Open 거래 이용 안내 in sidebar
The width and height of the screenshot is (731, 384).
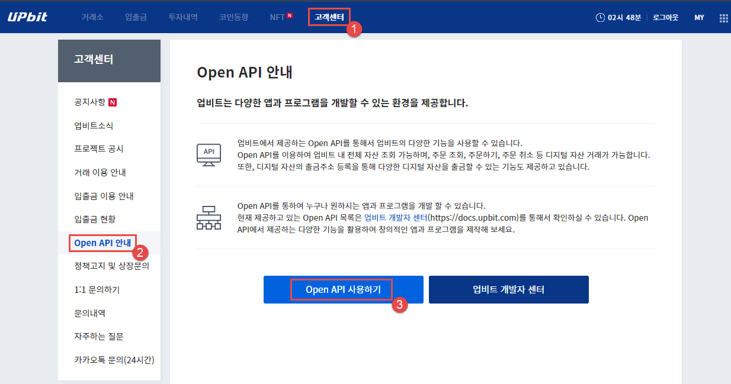pos(100,173)
